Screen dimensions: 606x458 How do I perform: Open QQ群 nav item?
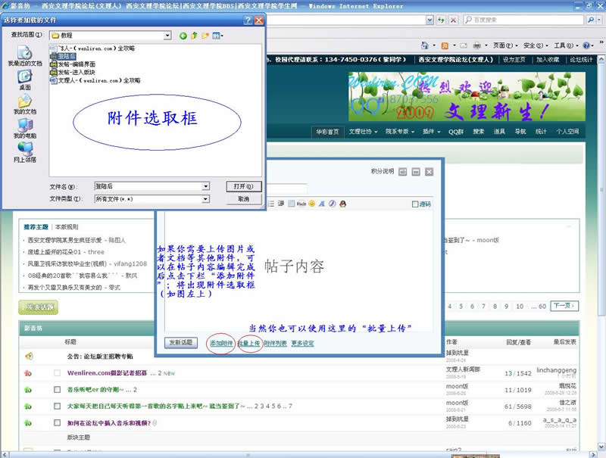coord(456,132)
